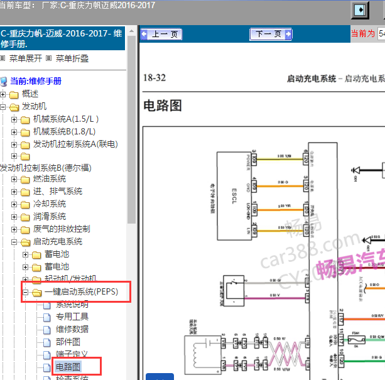Expand the 进、排气系统 node
Screen dimensions: 385x380
14,192
